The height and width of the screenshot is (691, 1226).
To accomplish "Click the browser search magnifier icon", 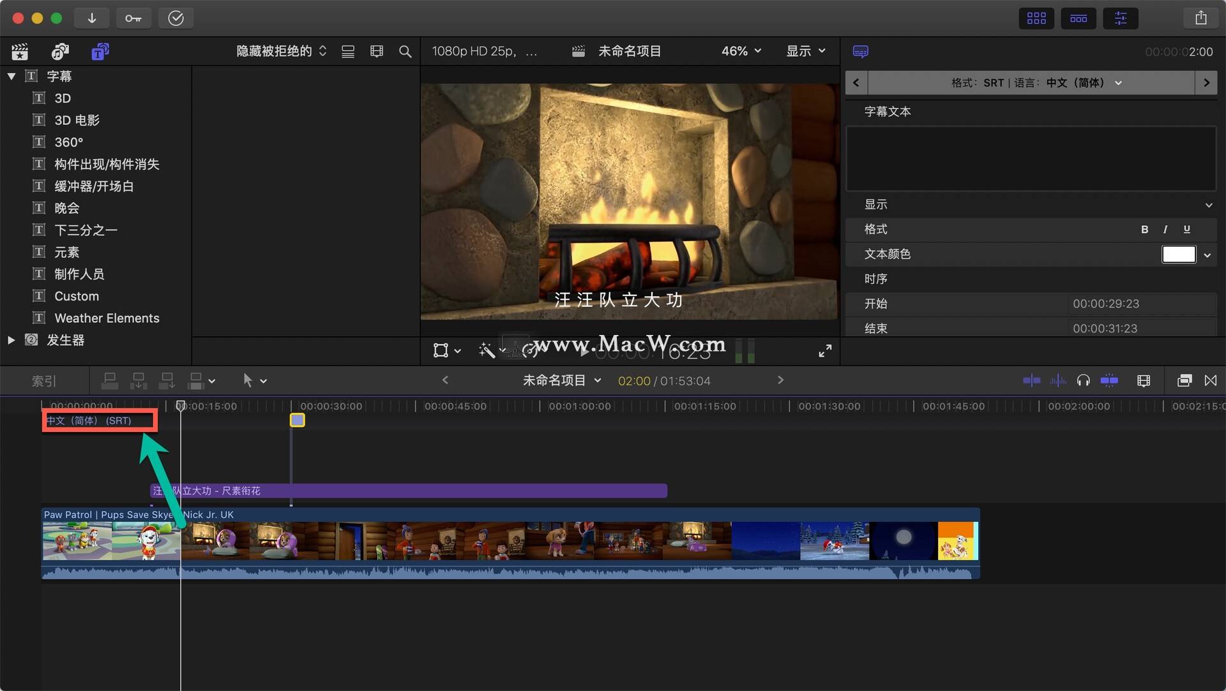I will coord(405,52).
